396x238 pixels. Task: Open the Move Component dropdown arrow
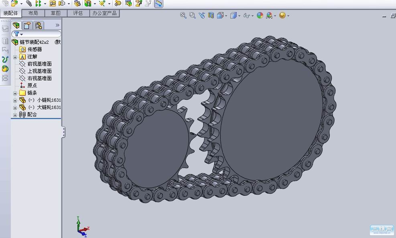point(69,4)
